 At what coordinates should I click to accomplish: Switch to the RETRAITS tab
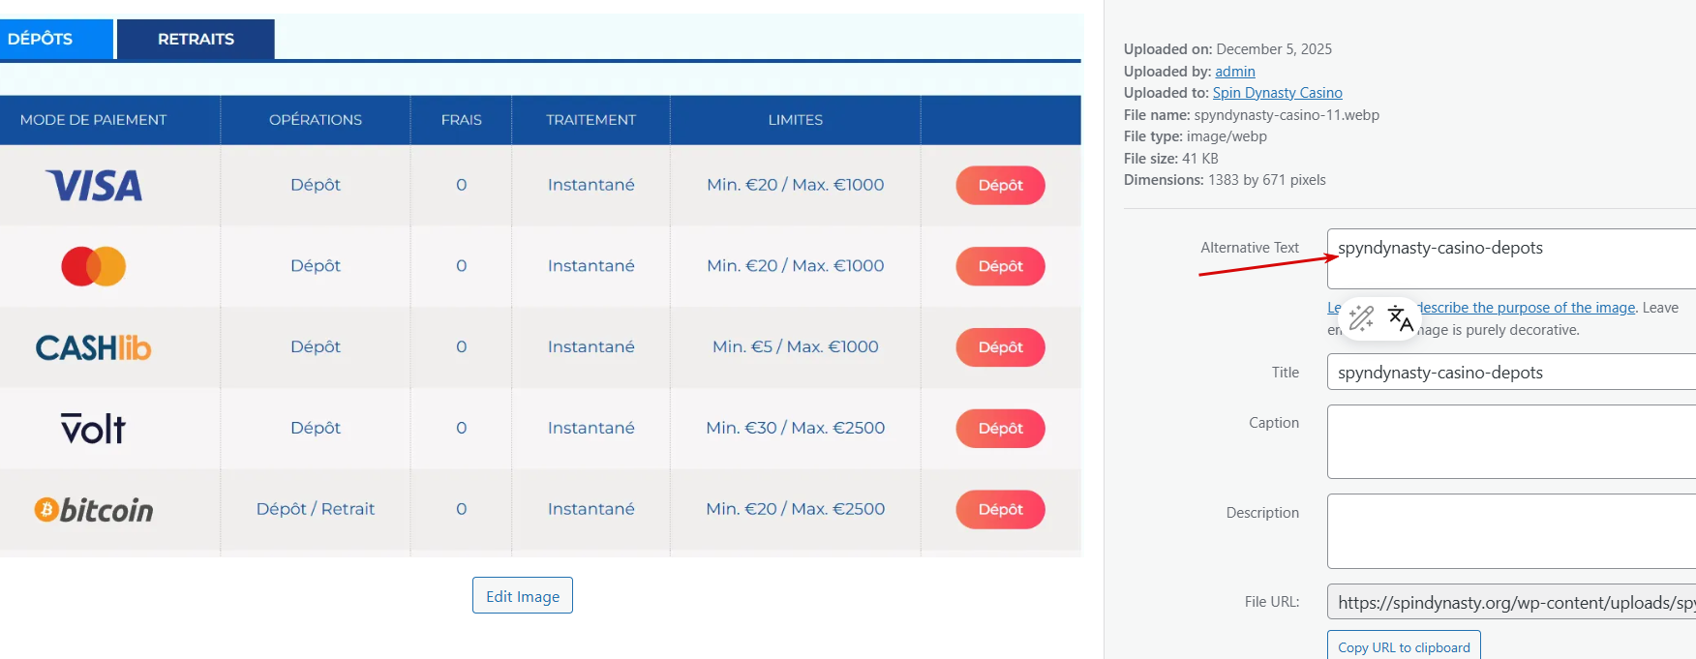point(196,39)
